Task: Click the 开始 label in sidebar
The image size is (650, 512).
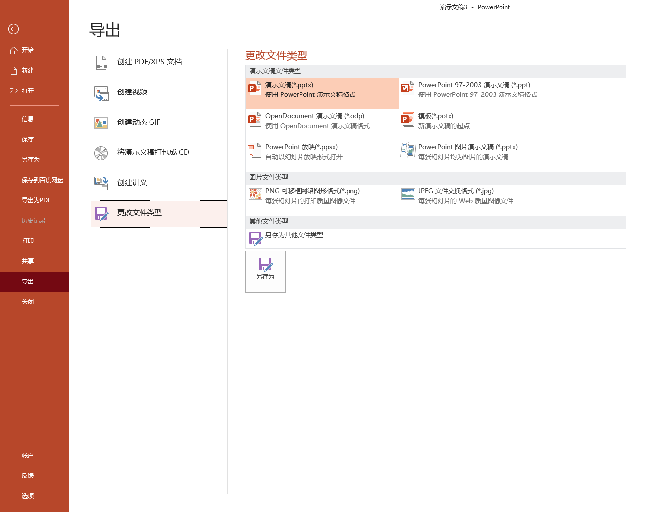Action: click(x=28, y=50)
